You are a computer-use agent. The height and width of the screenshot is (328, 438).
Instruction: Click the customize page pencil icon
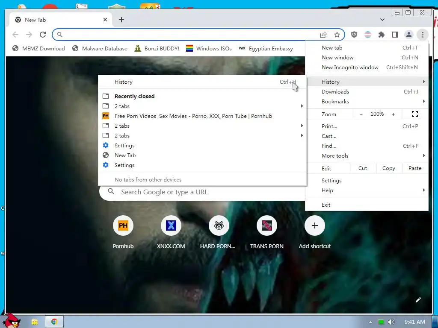[x=418, y=300]
